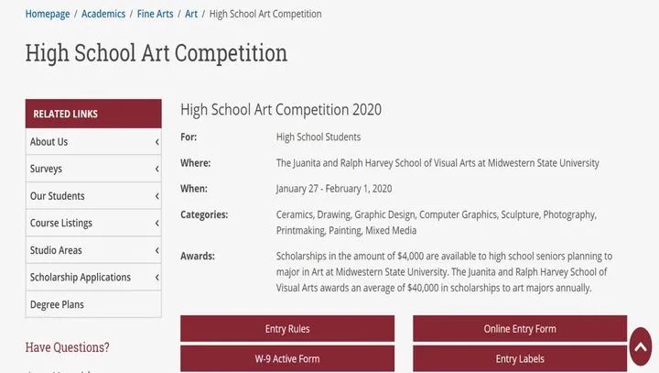Expand Our Students chevron arrow
Image resolution: width=659 pixels, height=373 pixels.
pyautogui.click(x=157, y=196)
